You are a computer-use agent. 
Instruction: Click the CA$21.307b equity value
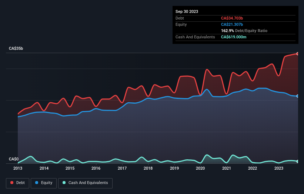pyautogui.click(x=232, y=24)
